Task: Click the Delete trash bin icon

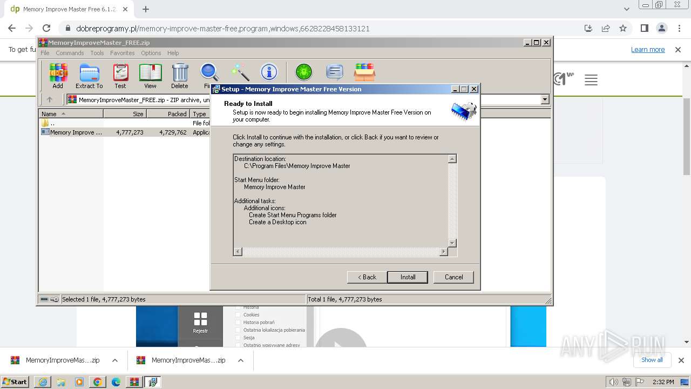Action: (180, 76)
